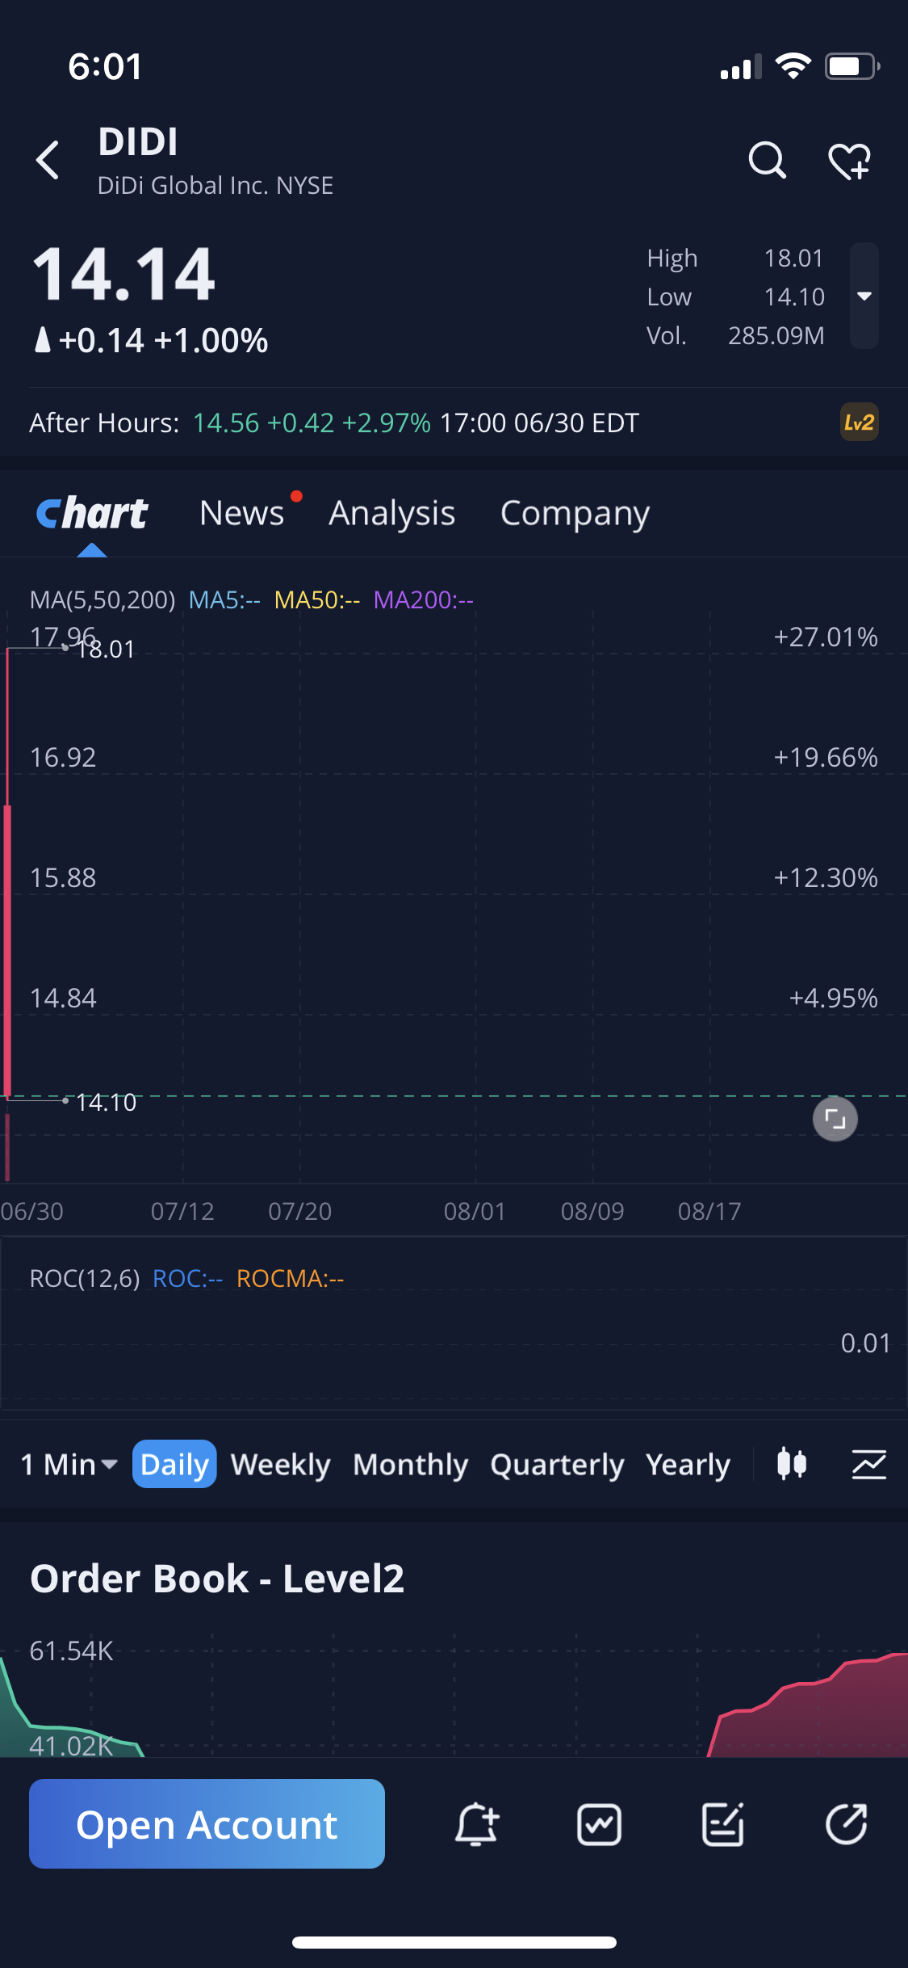Viewport: 908px width, 1968px height.
Task: Create a price alert with bell icon
Action: click(x=477, y=1824)
